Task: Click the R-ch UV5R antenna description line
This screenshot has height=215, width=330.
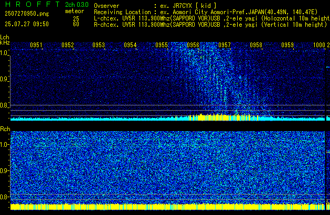Action: tap(211, 25)
